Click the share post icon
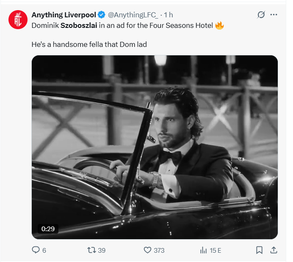 pos(274,250)
